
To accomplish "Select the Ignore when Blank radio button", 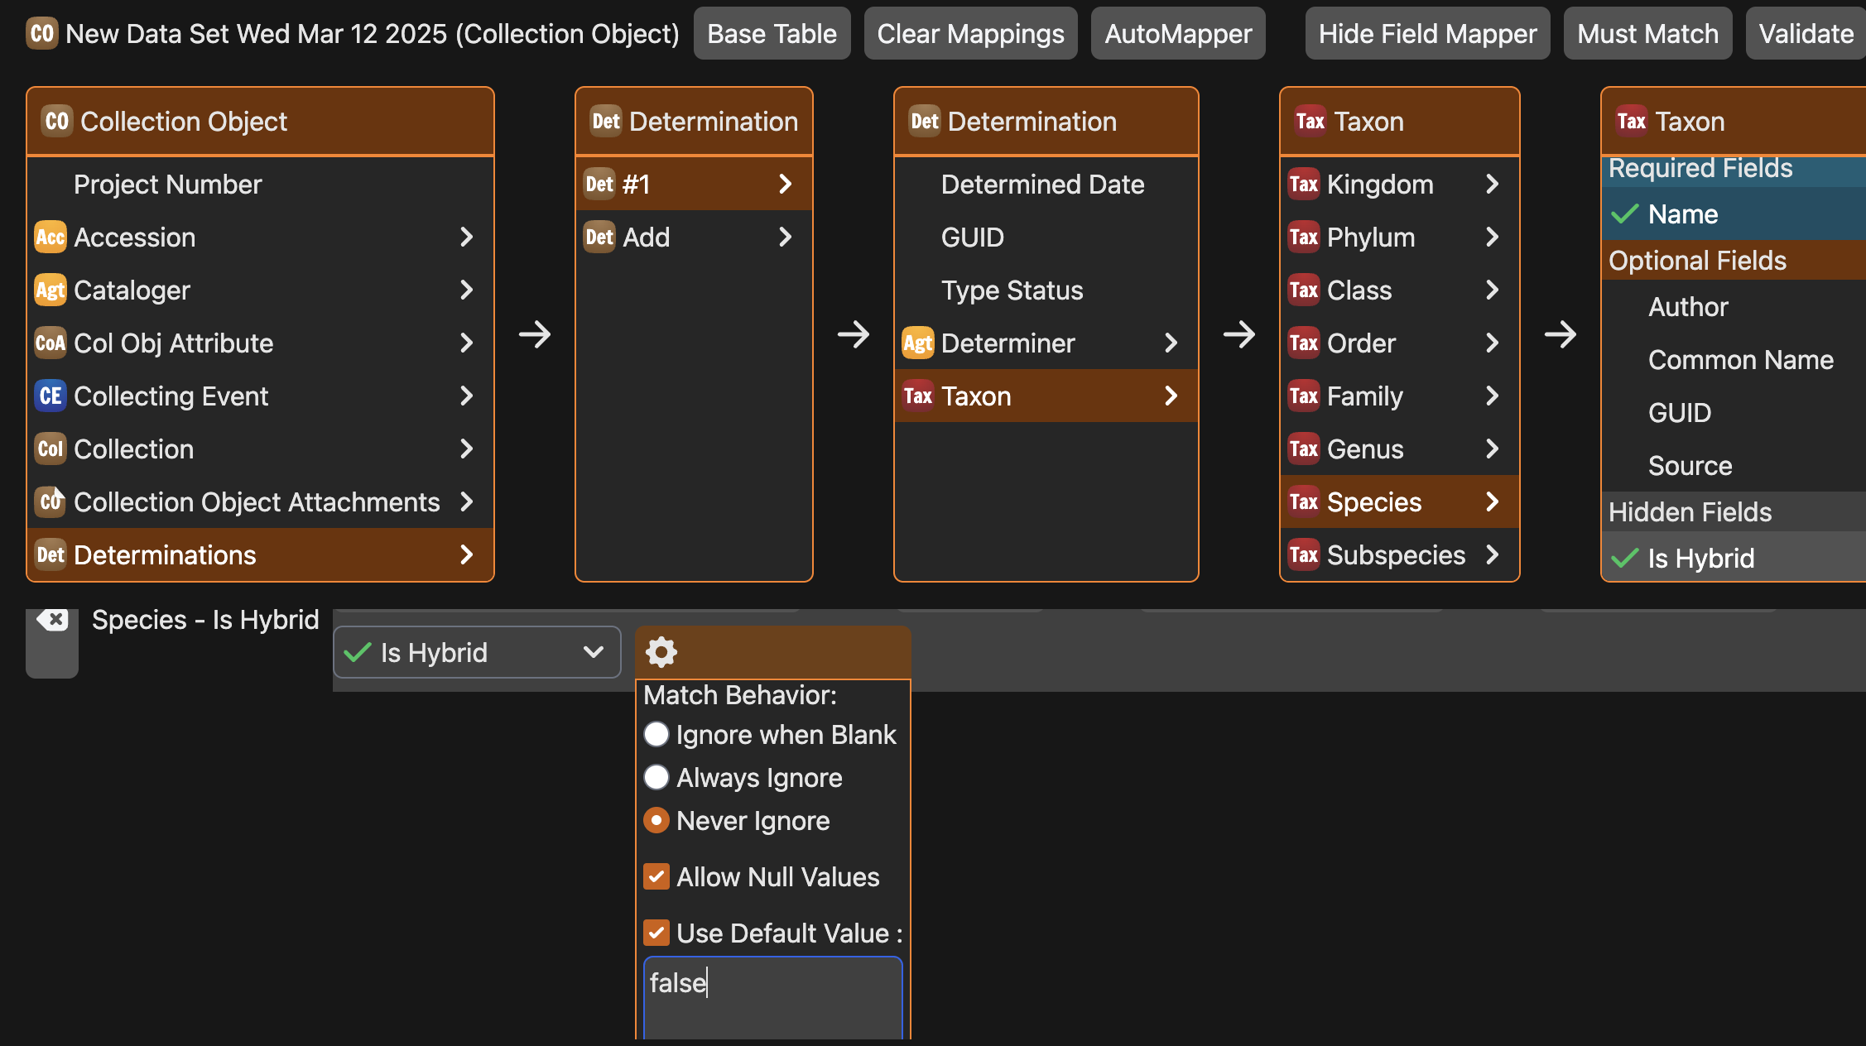I will tap(656, 734).
